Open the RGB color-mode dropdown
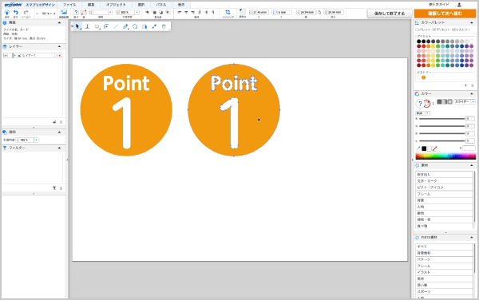 pos(428,113)
